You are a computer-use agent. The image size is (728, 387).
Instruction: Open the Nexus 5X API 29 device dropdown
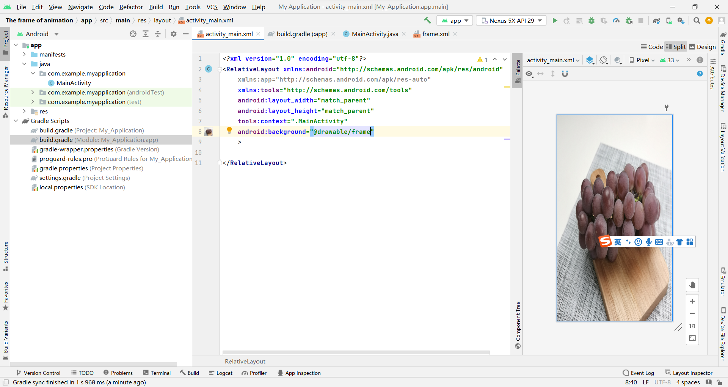point(511,20)
